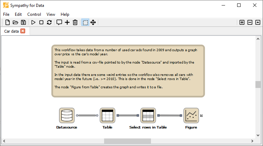Screen dimensions: 263x146
Task: Zoom in using the boxed plus icon
Action: [x=242, y=22]
